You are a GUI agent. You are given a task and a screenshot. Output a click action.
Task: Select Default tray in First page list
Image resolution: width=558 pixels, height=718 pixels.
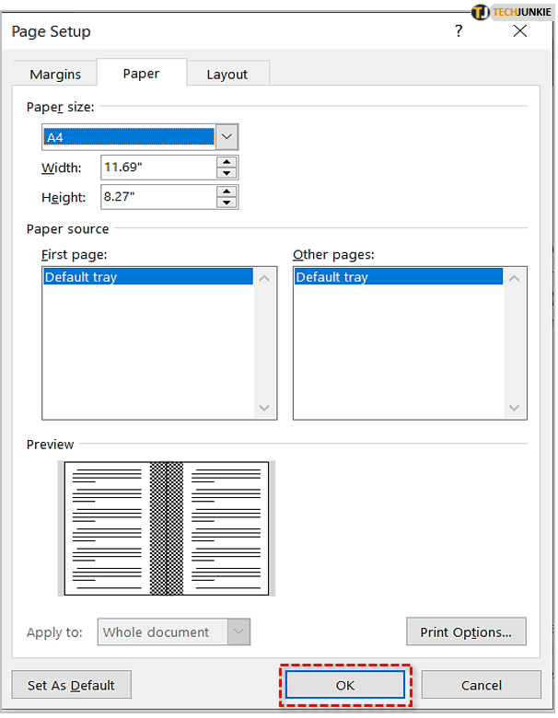click(147, 277)
